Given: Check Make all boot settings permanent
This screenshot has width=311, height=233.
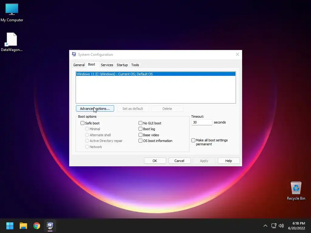Looking at the screenshot, I should [x=193, y=140].
